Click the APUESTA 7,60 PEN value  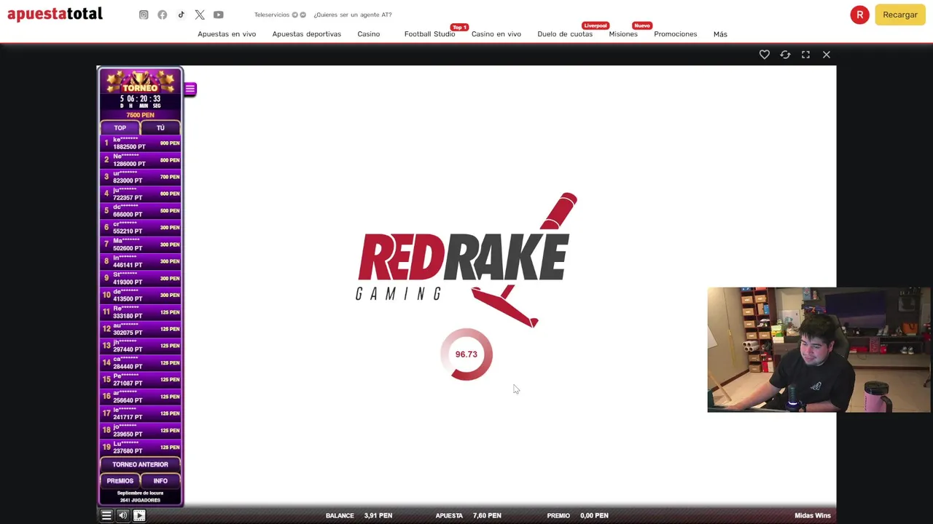487,515
